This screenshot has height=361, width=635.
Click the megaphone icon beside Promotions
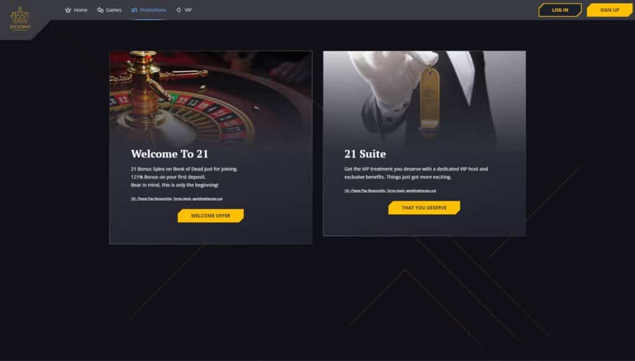coord(134,10)
